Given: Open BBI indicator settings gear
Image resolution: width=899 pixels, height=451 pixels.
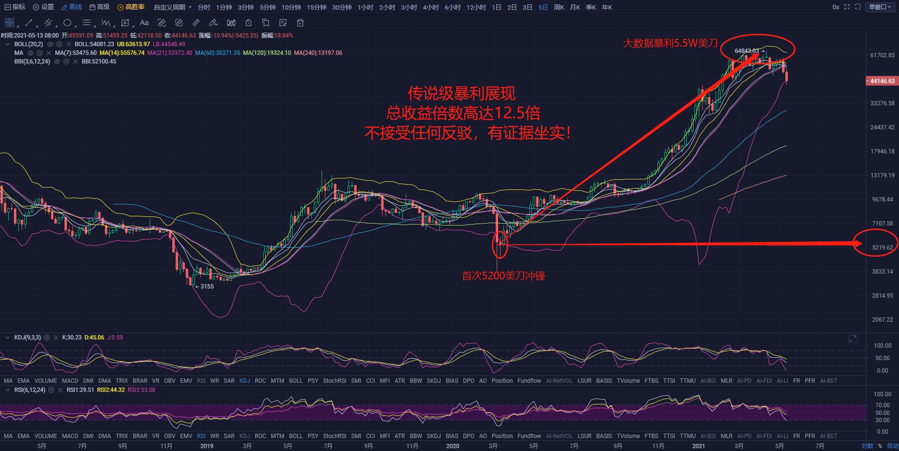Looking at the screenshot, I should pos(66,62).
